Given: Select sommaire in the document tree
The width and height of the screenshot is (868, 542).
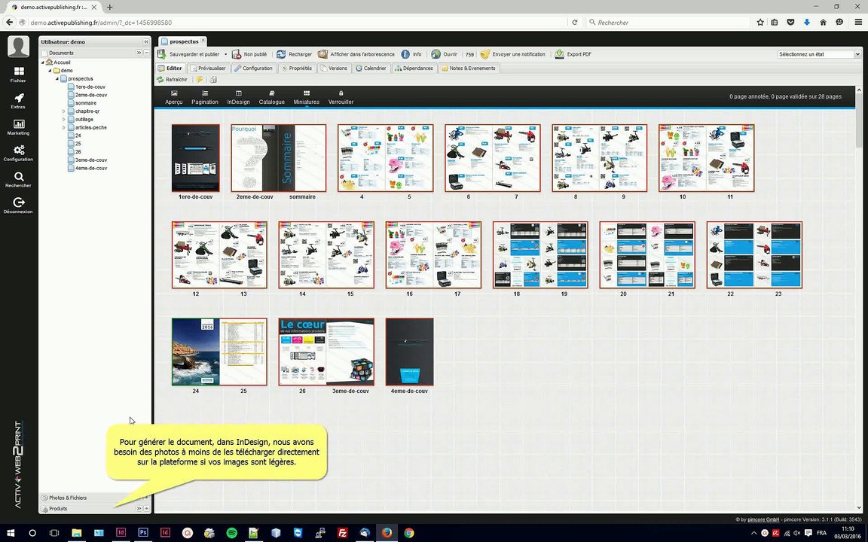Looking at the screenshot, I should click(86, 103).
